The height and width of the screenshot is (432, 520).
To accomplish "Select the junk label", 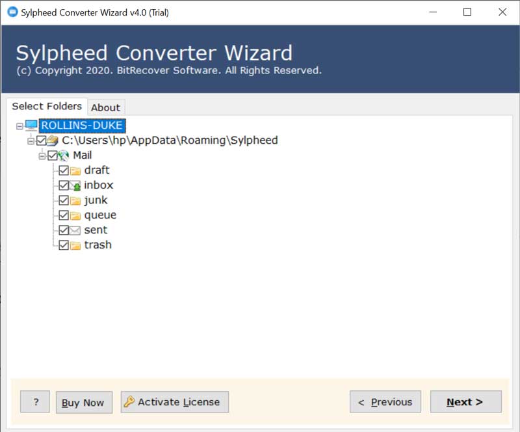I will (96, 200).
